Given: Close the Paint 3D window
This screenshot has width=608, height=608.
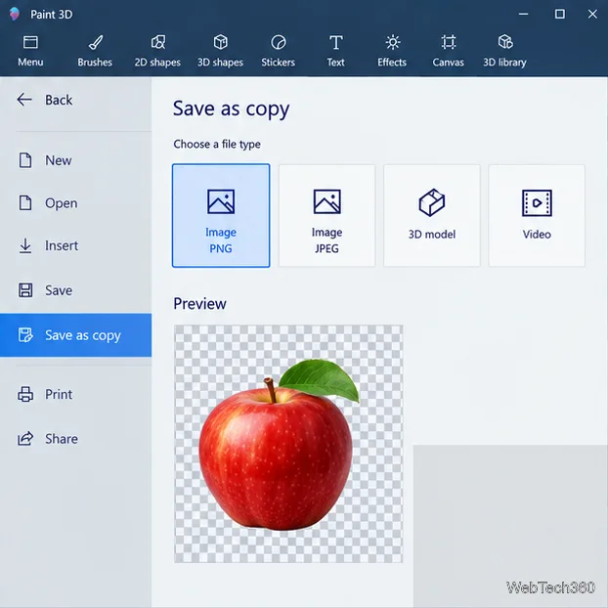Looking at the screenshot, I should pyautogui.click(x=592, y=14).
